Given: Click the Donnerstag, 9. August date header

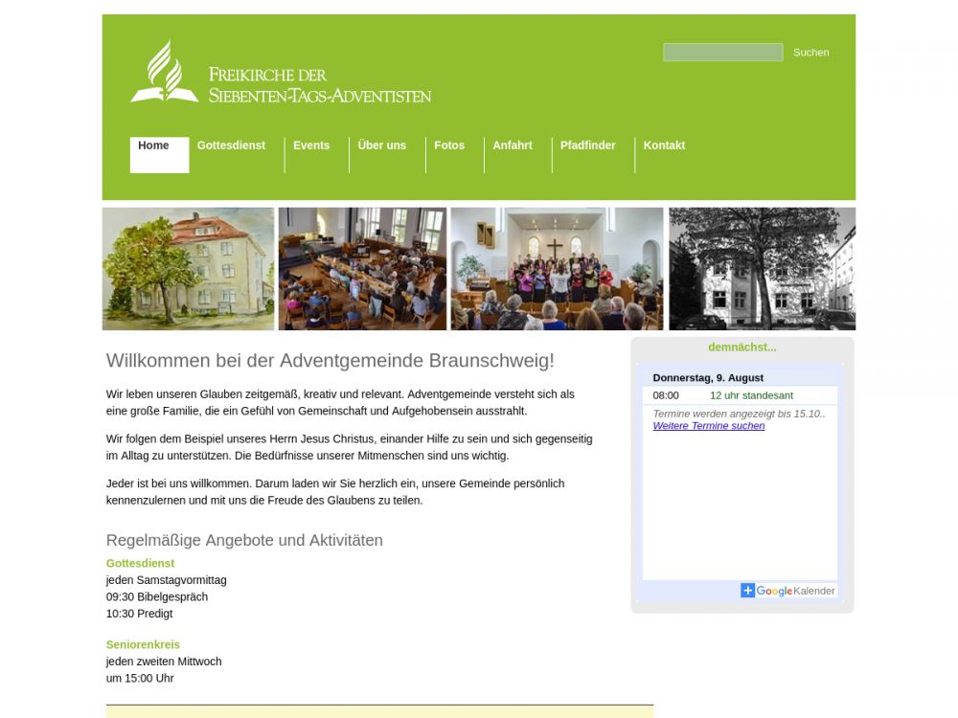Looking at the screenshot, I should pos(708,378).
